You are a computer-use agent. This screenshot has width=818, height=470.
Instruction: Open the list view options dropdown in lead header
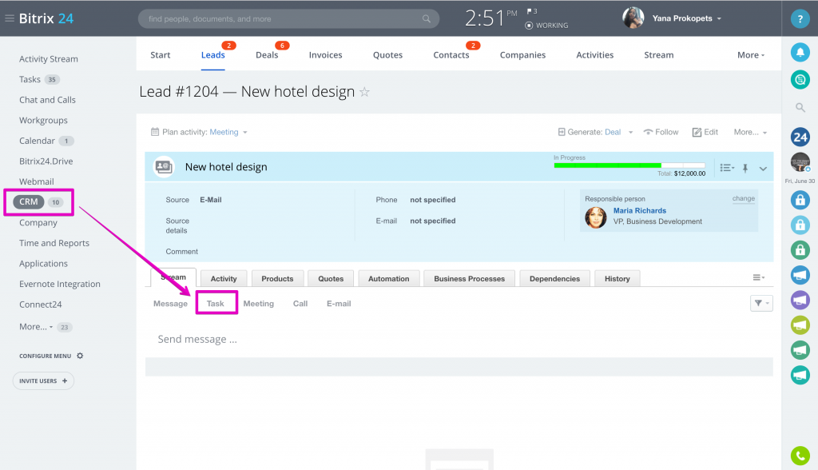point(727,168)
